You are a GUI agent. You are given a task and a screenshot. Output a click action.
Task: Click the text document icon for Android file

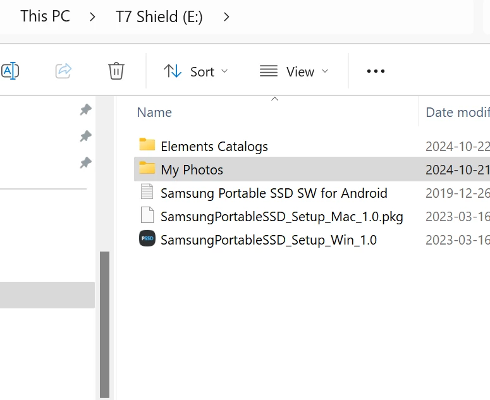(147, 191)
